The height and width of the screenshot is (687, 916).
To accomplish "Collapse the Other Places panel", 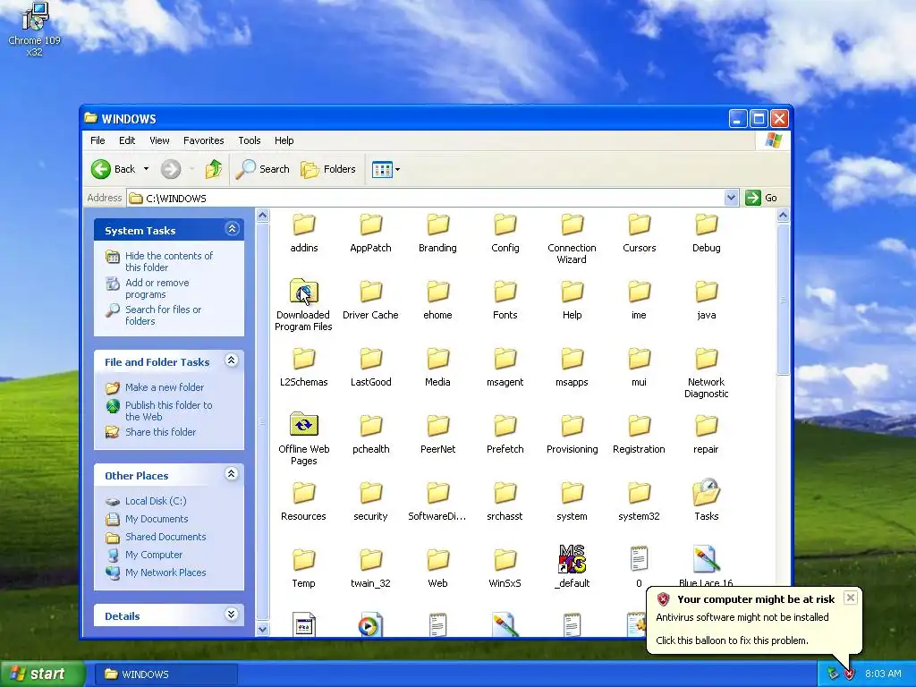I will 232,474.
